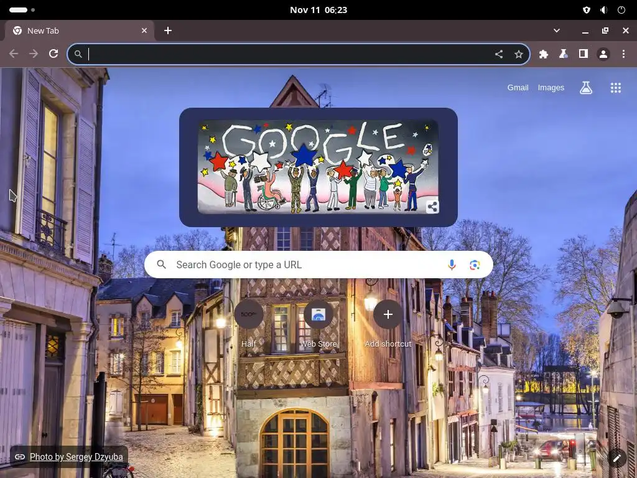Reload the current page
637x478 pixels.
[53, 54]
